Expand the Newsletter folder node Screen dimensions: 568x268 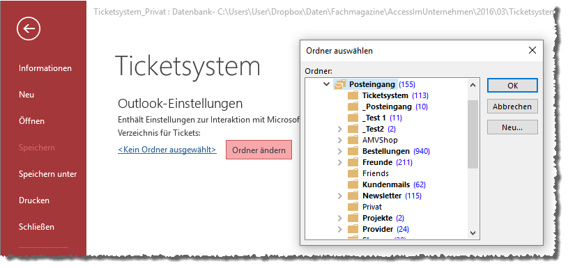[339, 196]
